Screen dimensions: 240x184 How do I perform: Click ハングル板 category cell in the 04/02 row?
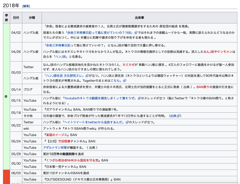click(x=32, y=33)
